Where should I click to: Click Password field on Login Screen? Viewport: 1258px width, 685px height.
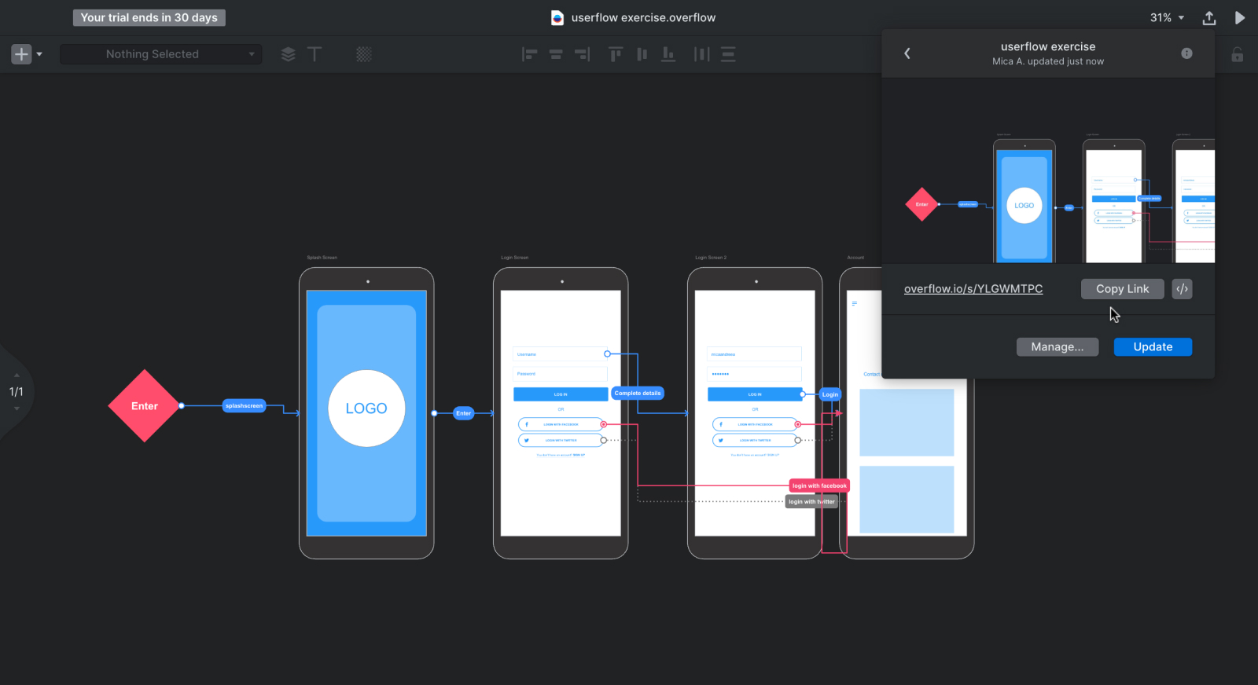[x=561, y=374]
